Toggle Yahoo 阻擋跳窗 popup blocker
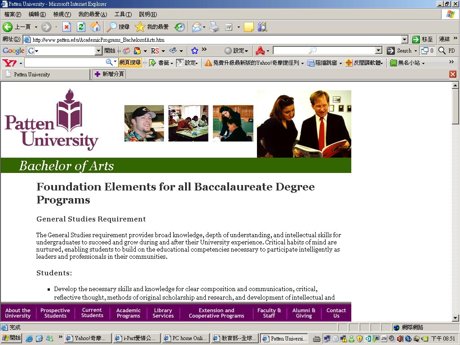Screen dimensions: 460x345 (323, 63)
